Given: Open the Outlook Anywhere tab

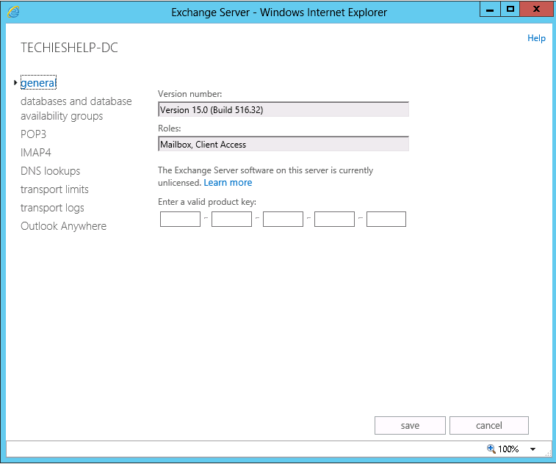Looking at the screenshot, I should pyautogui.click(x=63, y=226).
